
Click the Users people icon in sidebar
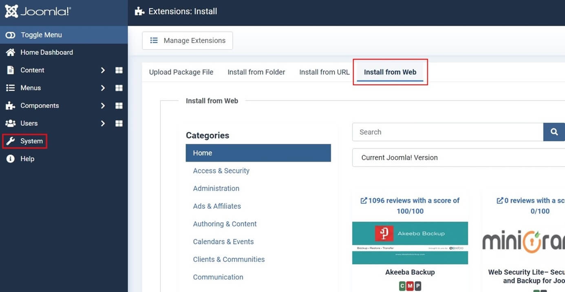[x=11, y=123]
